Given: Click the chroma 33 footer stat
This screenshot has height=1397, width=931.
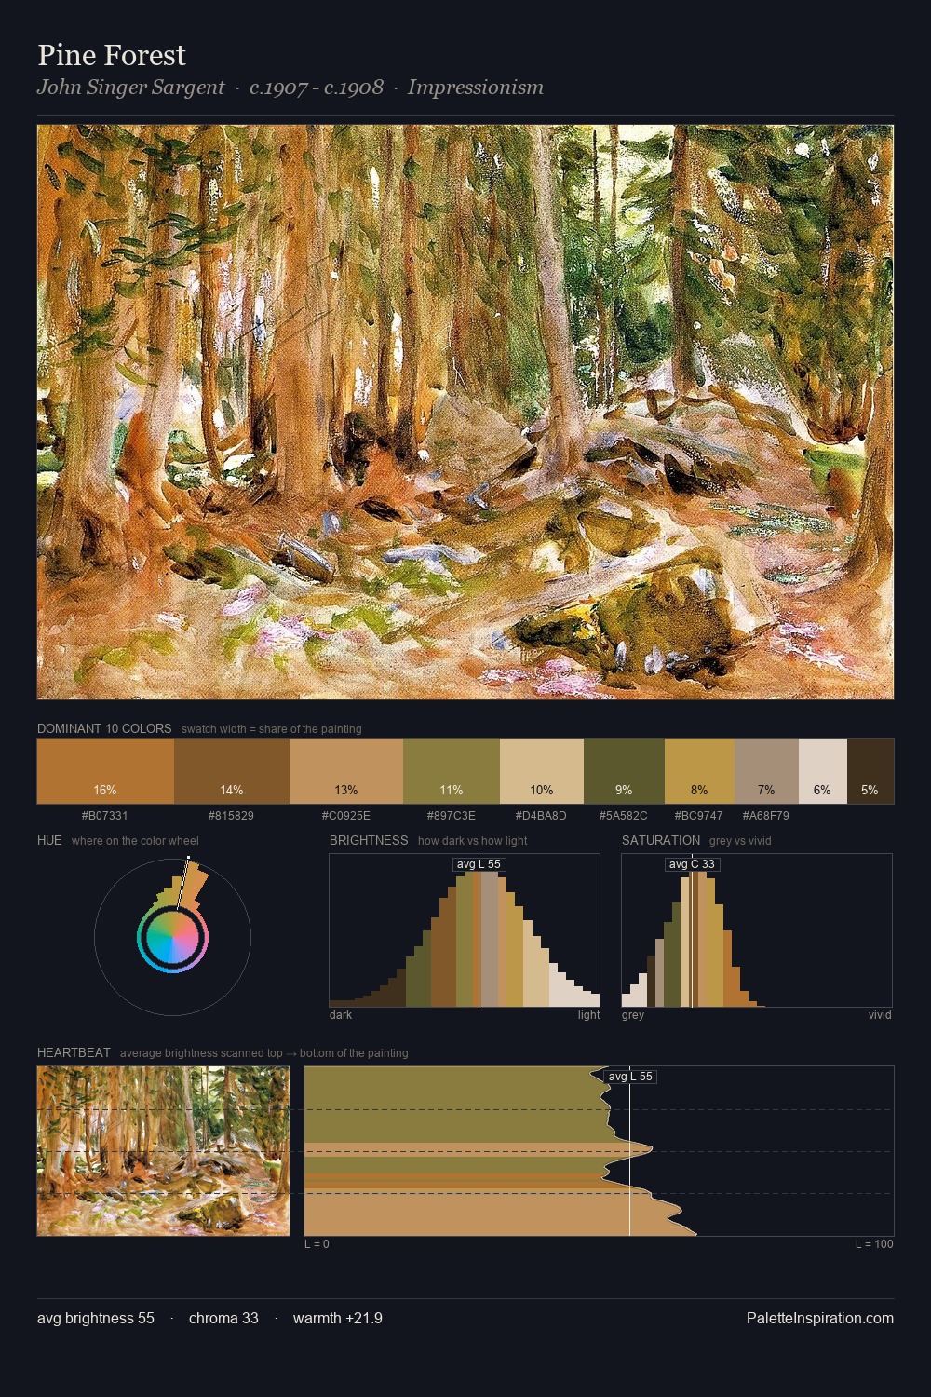Looking at the screenshot, I should click(223, 1319).
